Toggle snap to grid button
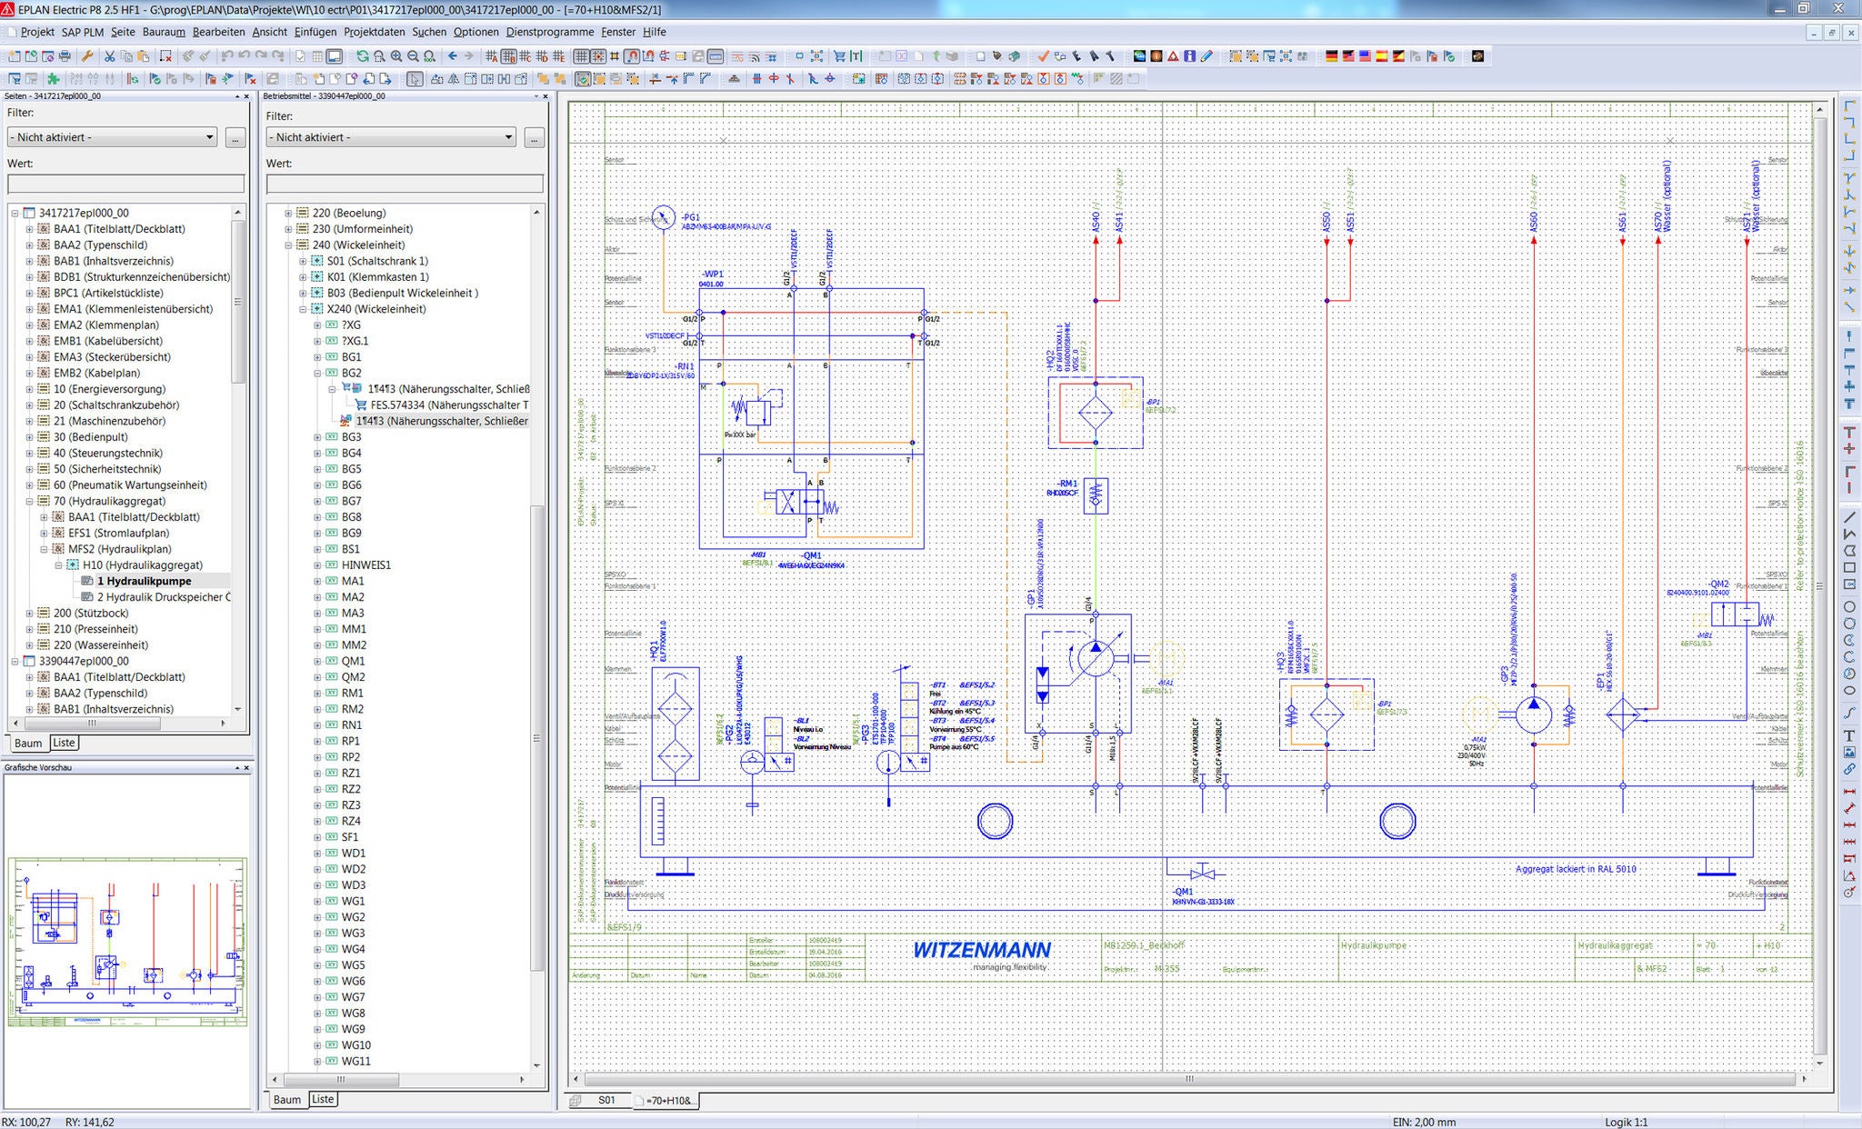The image size is (1862, 1129). (597, 56)
